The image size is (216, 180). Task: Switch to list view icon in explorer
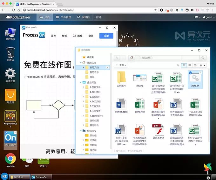pos(190,65)
